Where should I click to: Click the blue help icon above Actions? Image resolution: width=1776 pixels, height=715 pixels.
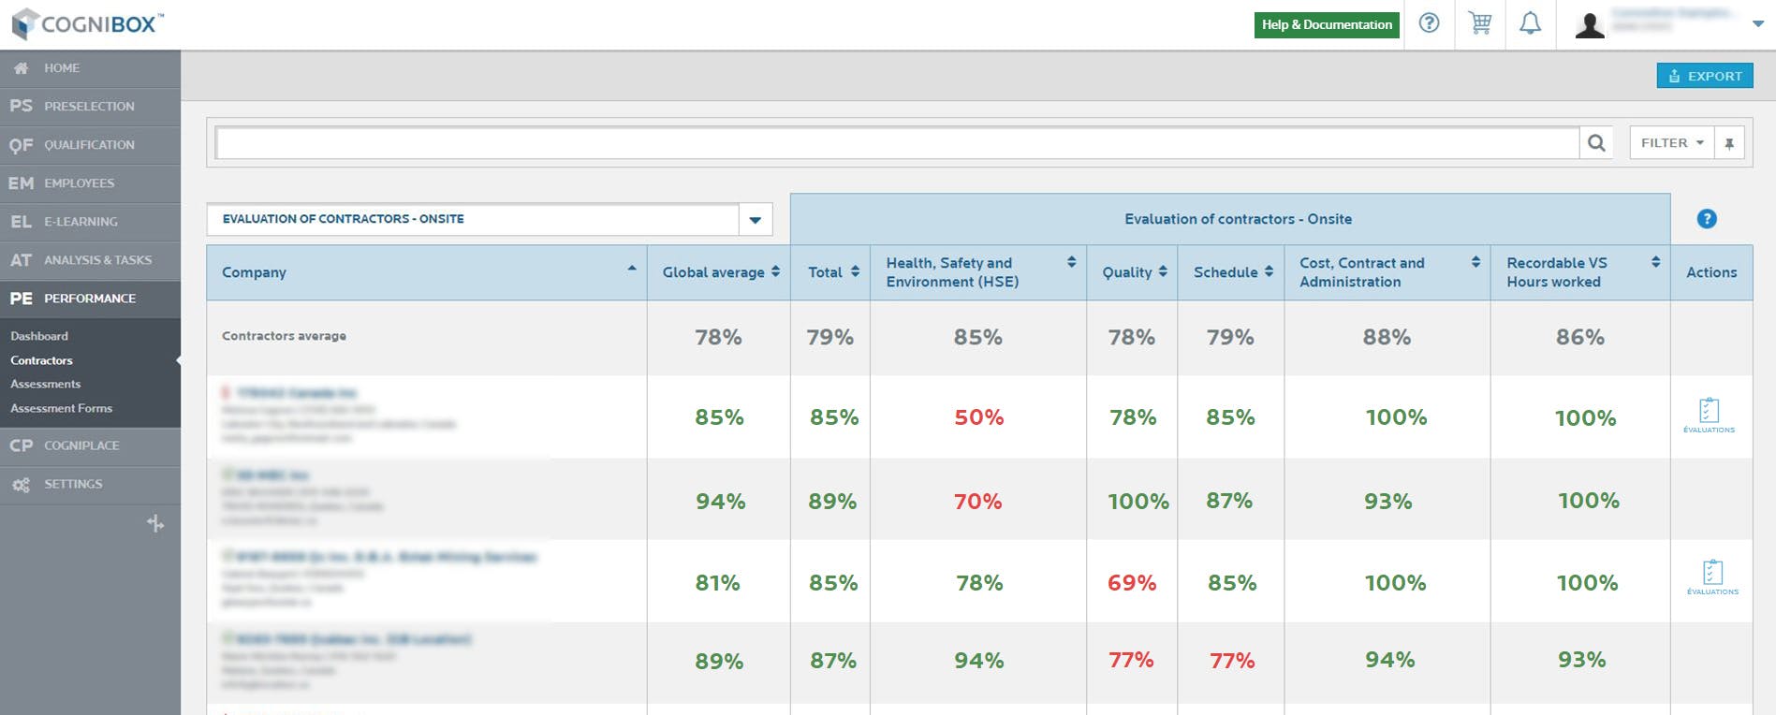click(1707, 219)
